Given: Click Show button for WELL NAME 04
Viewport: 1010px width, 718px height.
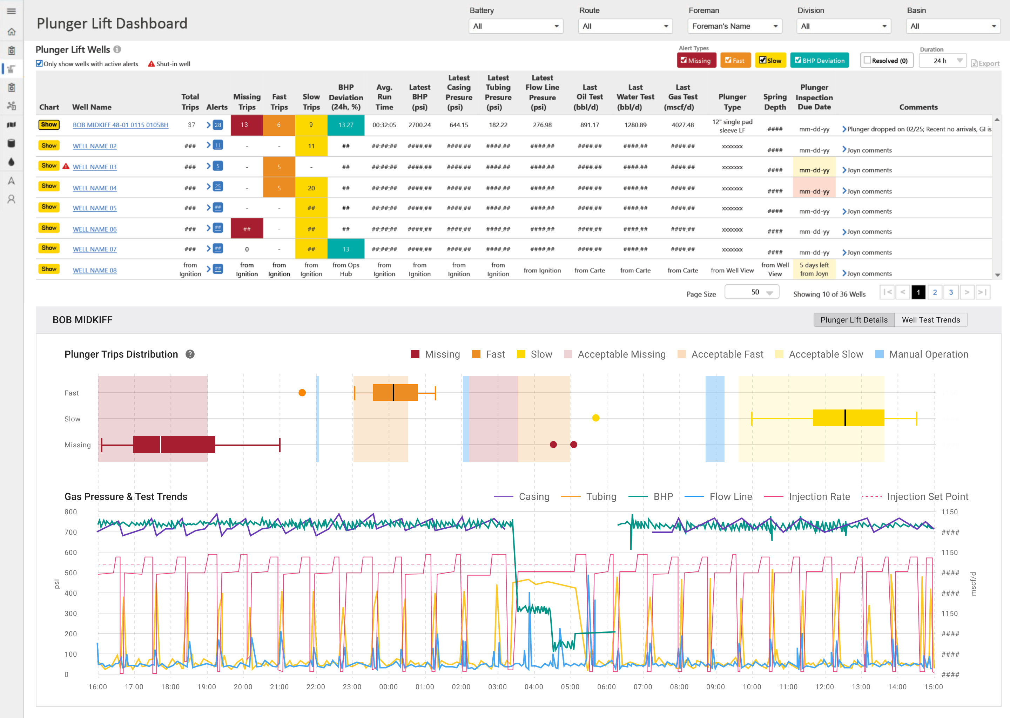Looking at the screenshot, I should (49, 186).
